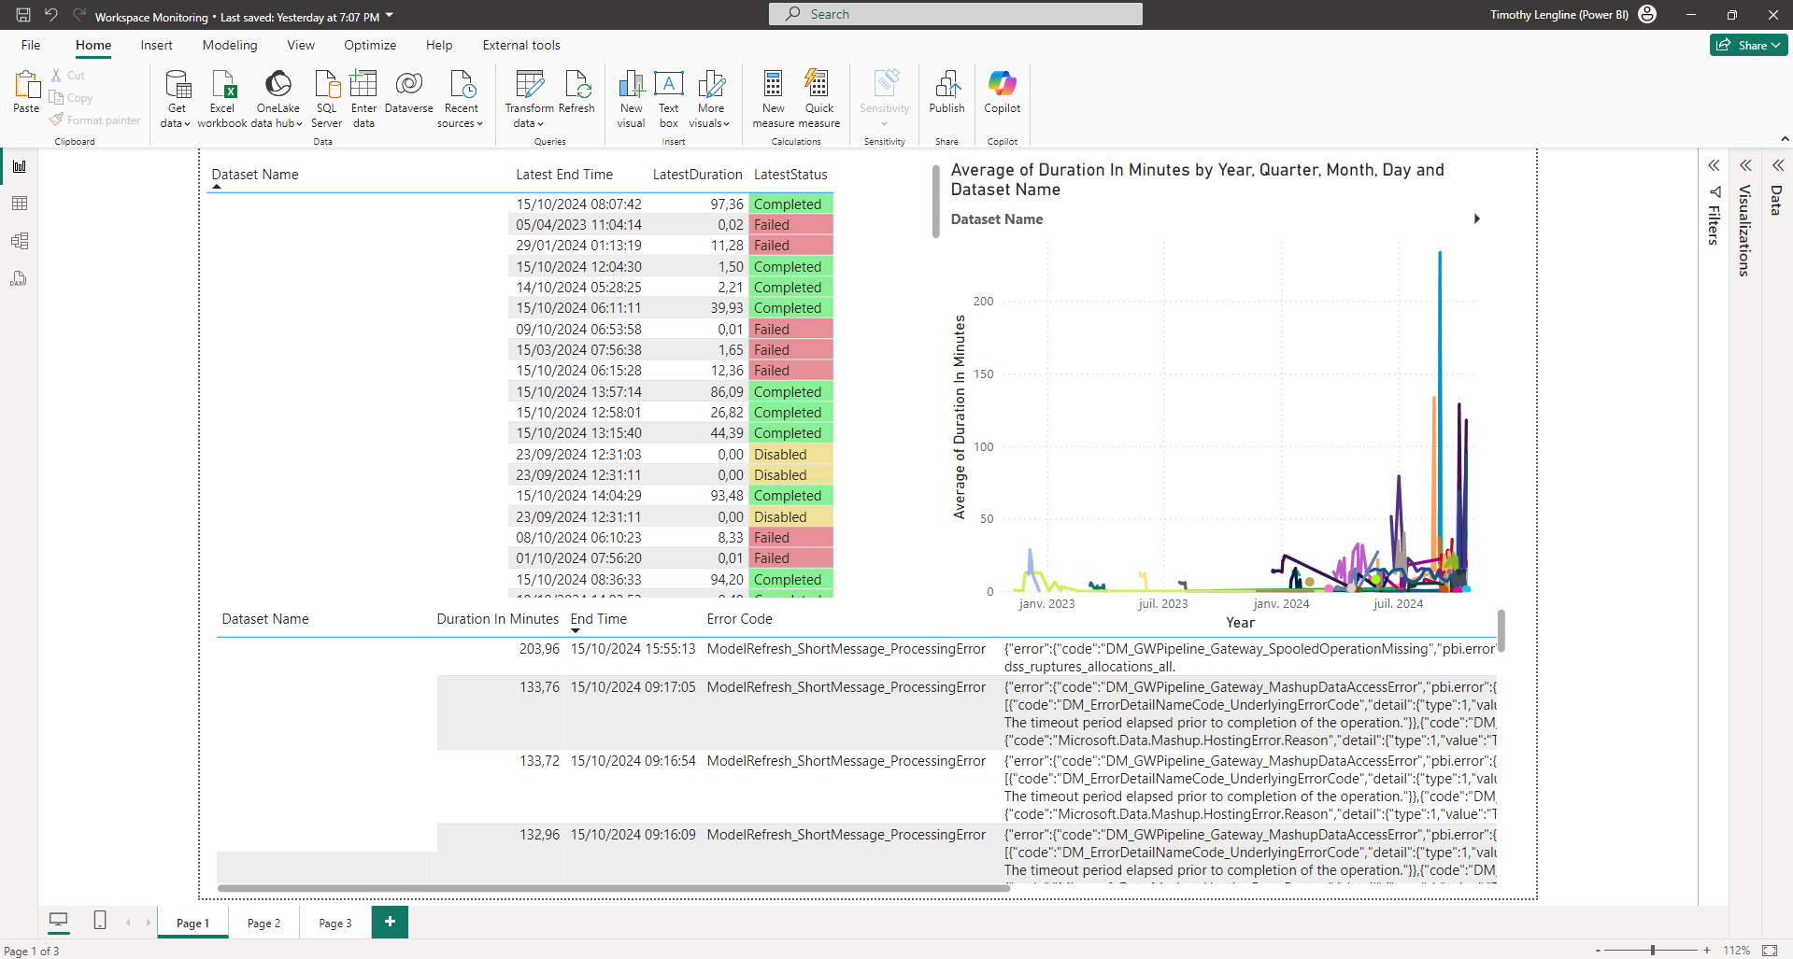
Task: Select the 15/10/2024 14:04:29 cell
Action: click(x=578, y=496)
